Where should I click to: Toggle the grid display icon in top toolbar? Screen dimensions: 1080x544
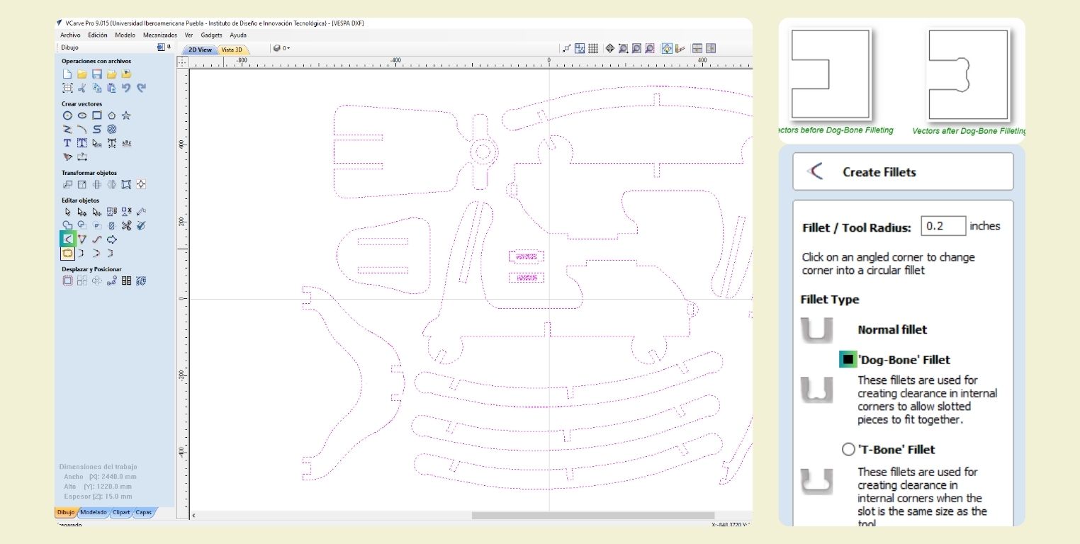coord(593,48)
